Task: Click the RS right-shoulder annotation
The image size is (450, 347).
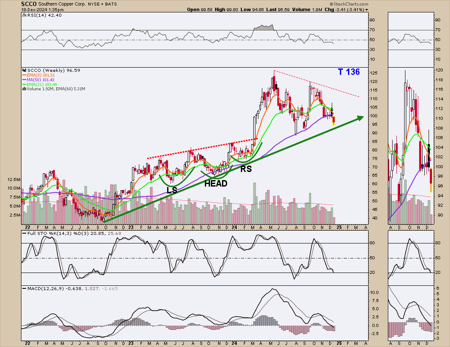Action: click(246, 169)
